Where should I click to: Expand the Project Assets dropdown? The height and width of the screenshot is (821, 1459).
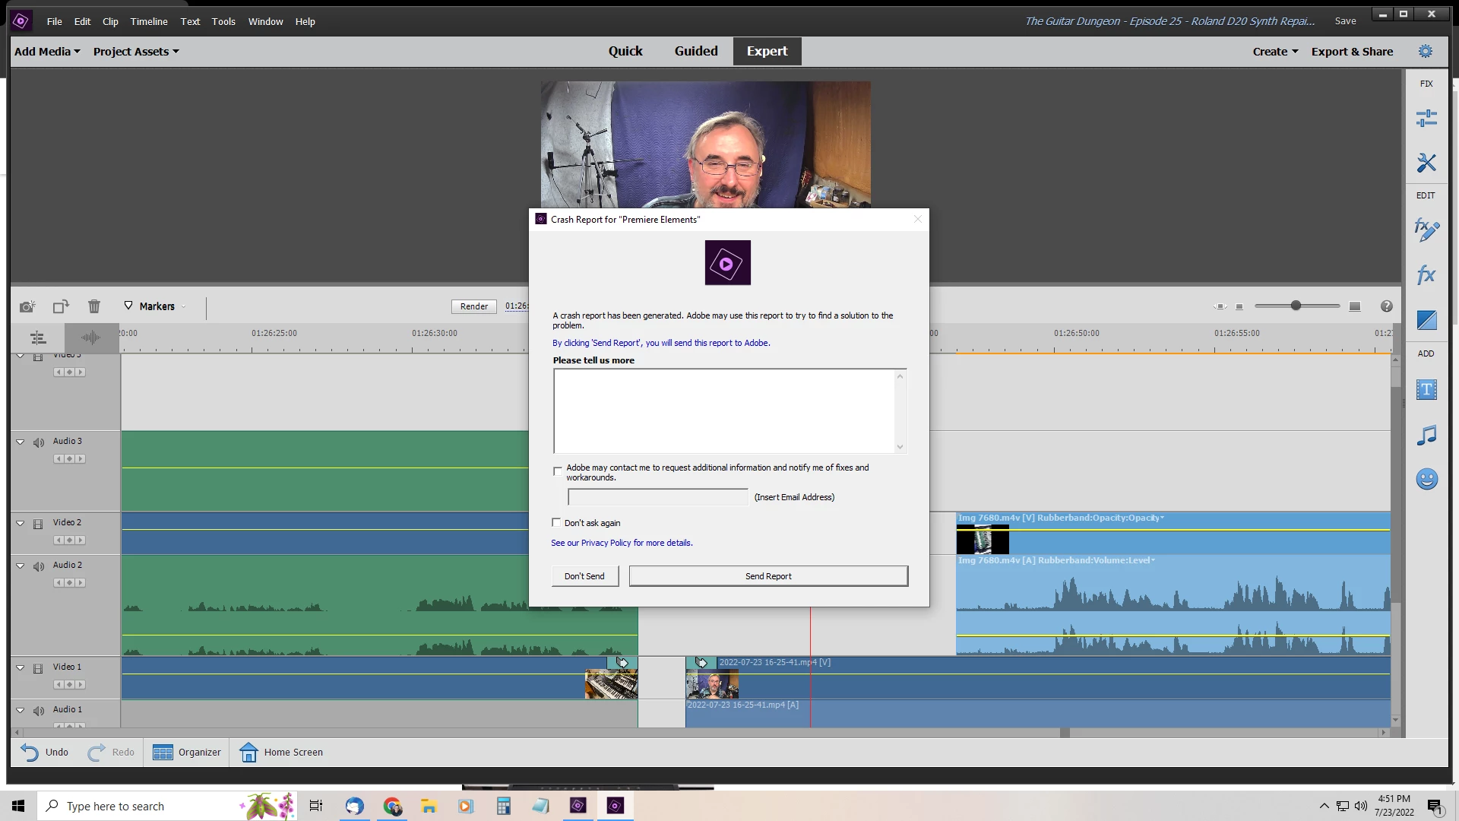click(136, 52)
